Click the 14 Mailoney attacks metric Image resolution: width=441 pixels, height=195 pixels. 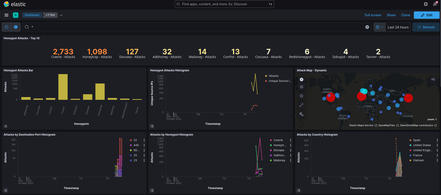202,53
